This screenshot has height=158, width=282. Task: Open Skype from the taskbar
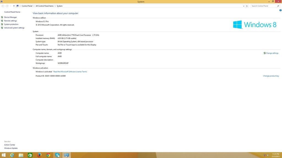(57, 155)
